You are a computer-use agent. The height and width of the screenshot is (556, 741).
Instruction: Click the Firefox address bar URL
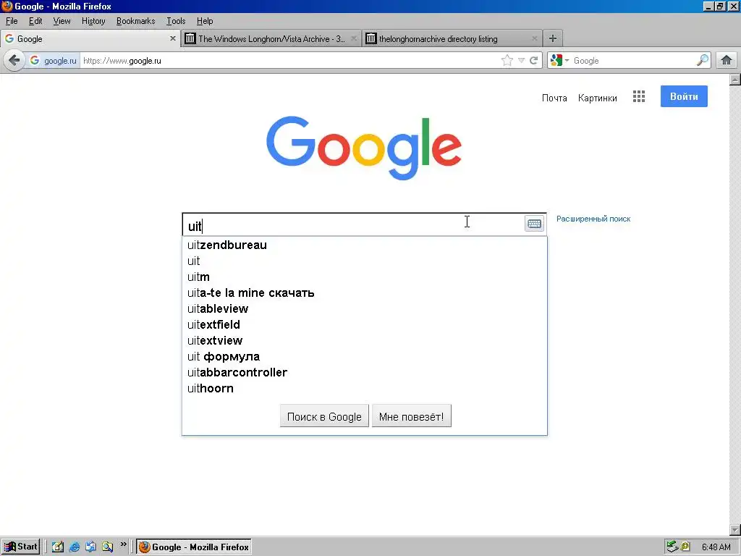(x=289, y=61)
